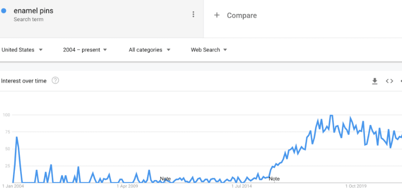Screen dimensions: 402x192
Task: Open the United States region dropdown
Action: click(x=22, y=50)
